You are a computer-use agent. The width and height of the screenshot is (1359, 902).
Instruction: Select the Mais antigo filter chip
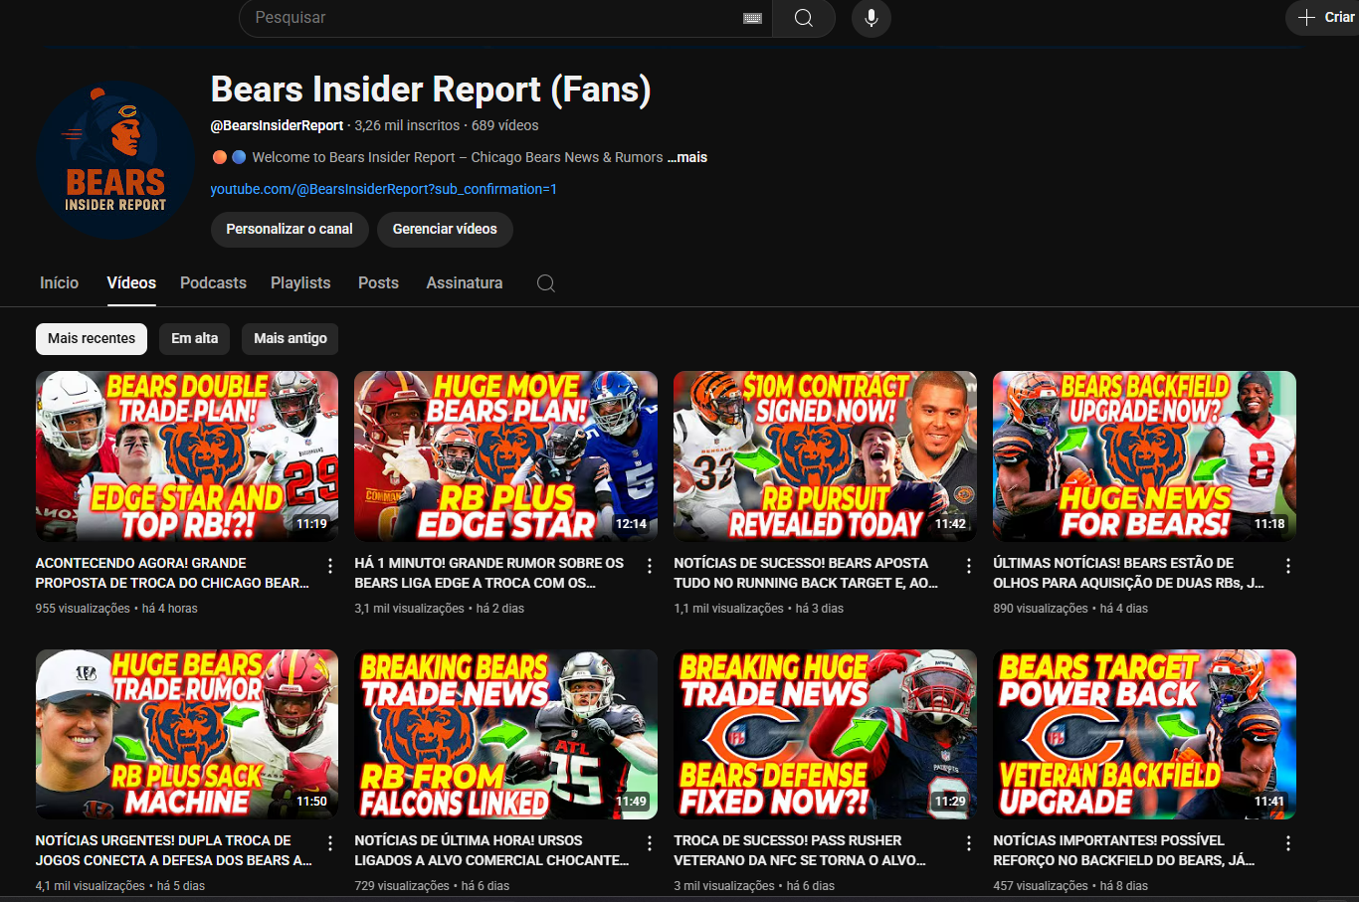coord(291,339)
